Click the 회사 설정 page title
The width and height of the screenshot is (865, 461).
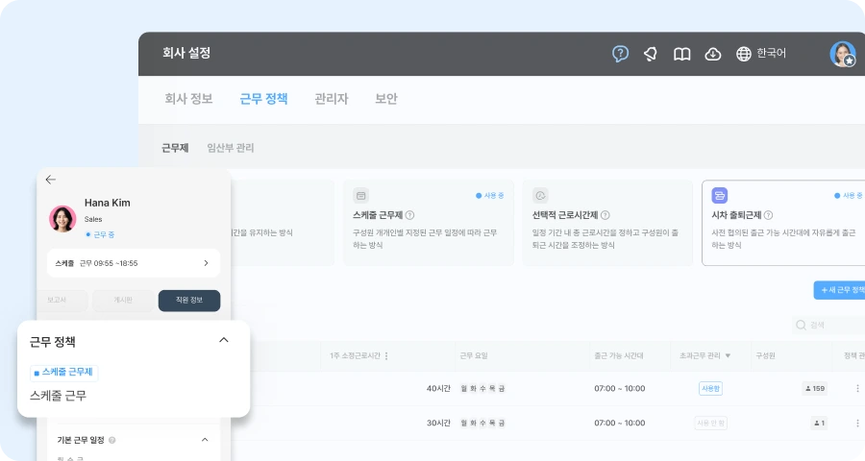click(x=186, y=53)
